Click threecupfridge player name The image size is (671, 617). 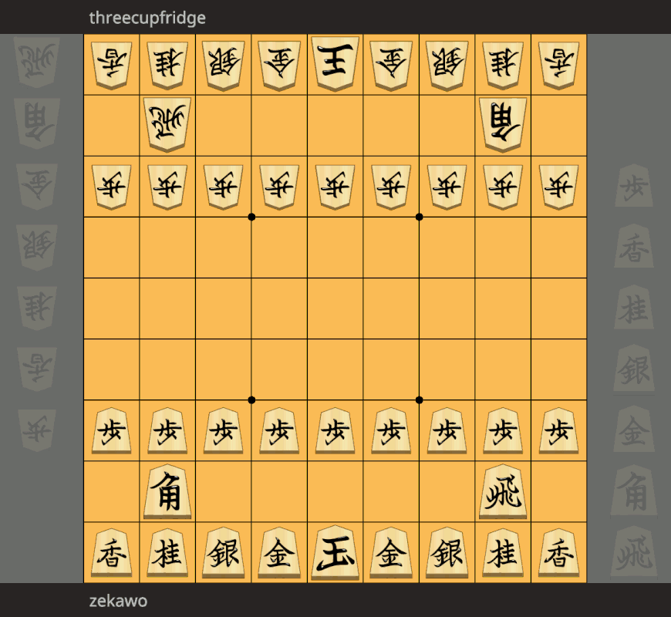click(x=147, y=18)
